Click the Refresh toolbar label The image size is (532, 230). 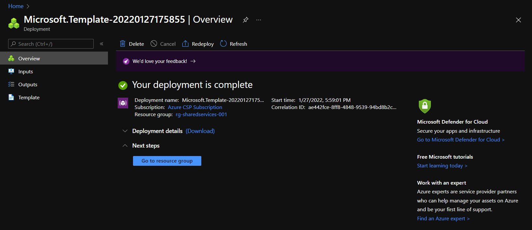click(x=238, y=44)
